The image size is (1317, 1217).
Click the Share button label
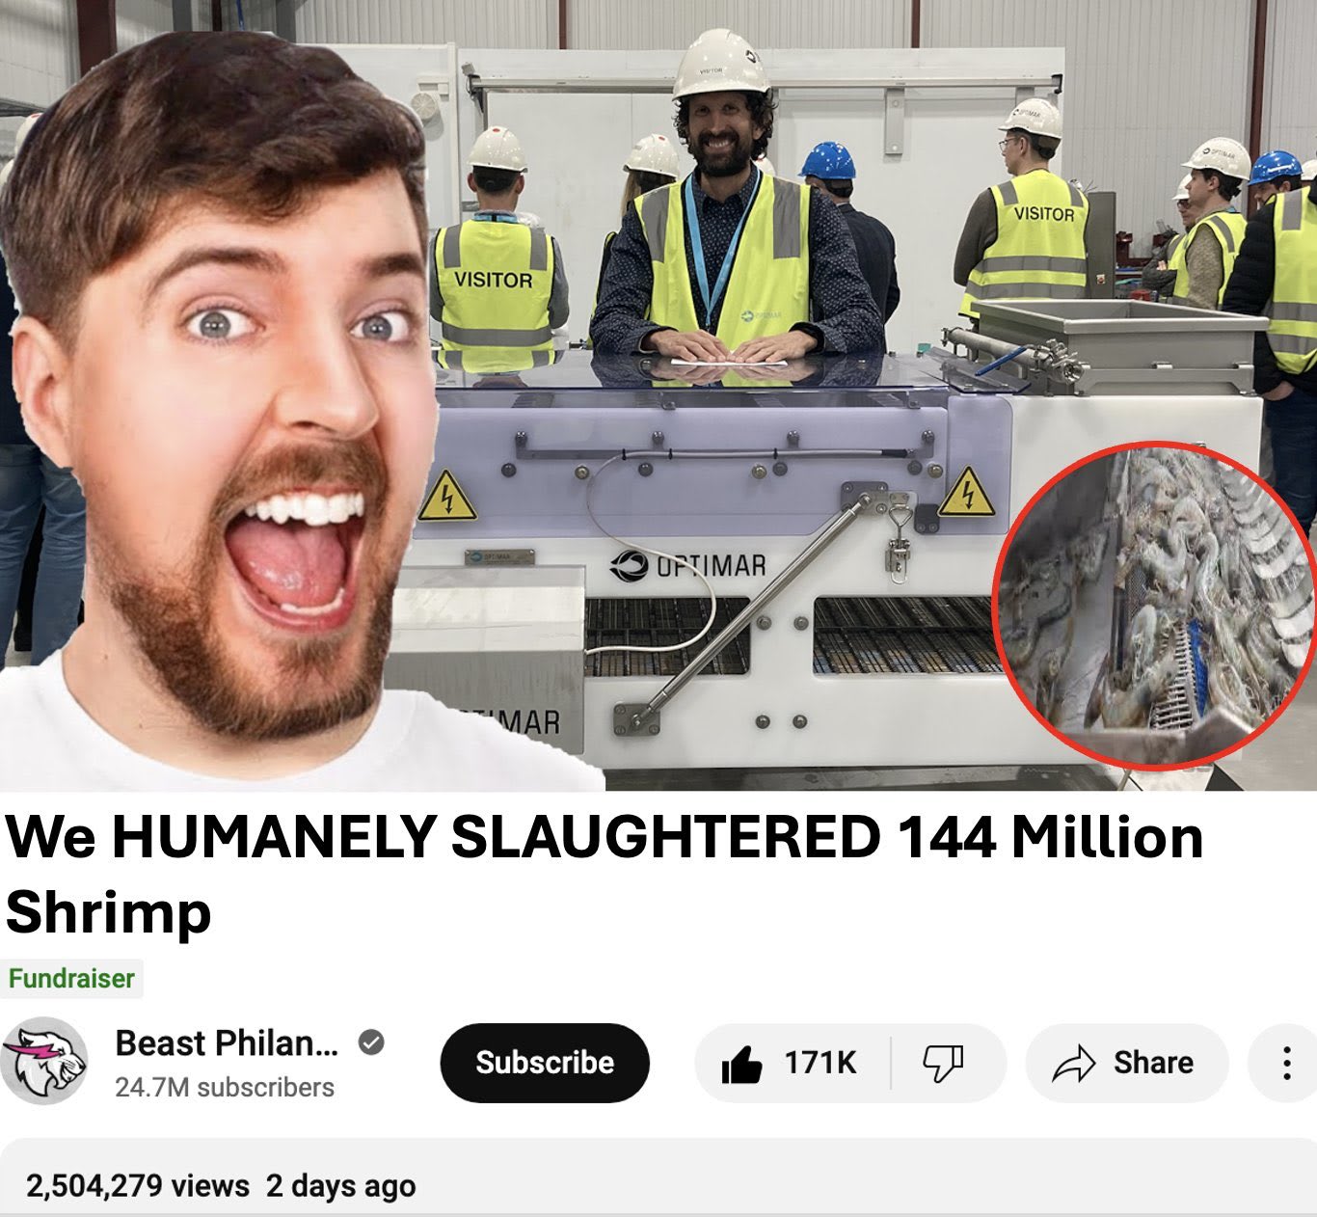click(x=1153, y=1063)
